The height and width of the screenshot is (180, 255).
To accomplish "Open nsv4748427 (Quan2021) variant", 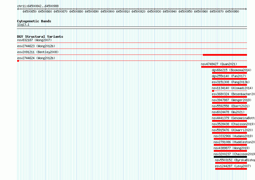I will pos(219,64).
